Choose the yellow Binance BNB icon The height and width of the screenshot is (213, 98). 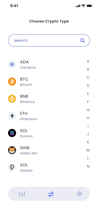(x=12, y=99)
